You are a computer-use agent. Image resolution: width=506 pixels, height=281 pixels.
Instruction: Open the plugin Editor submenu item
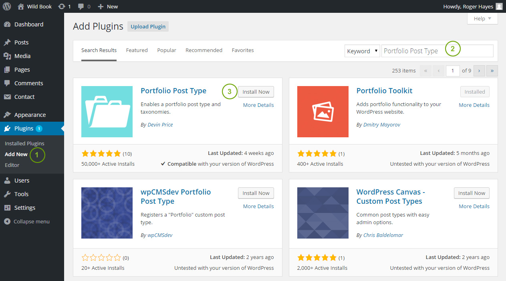pos(12,165)
